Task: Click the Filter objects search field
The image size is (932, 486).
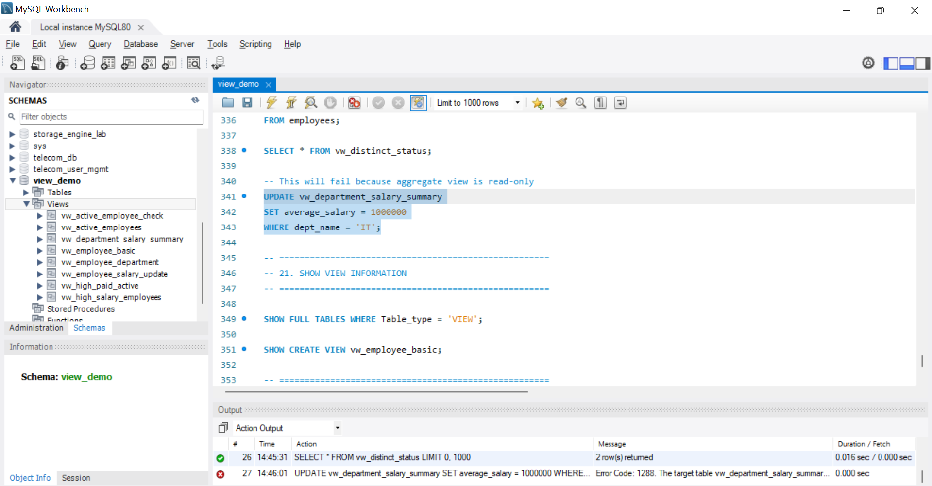Action: click(111, 117)
